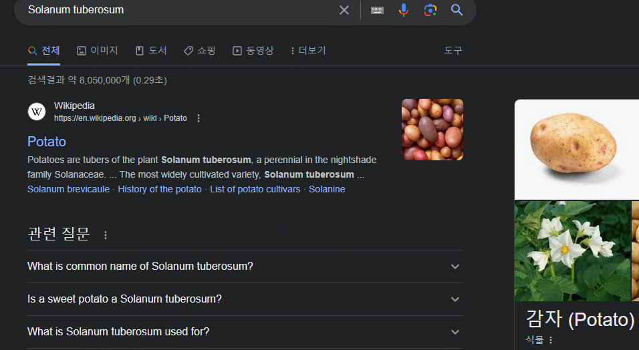The image size is (639, 350).
Task: Start voice search with the microphone icon
Action: click(x=404, y=10)
